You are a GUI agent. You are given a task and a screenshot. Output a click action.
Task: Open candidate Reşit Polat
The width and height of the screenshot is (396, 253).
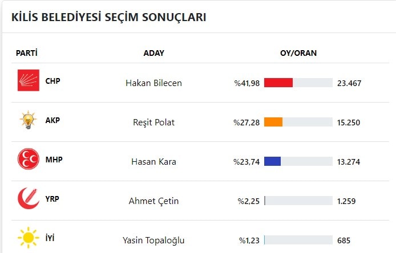153,123
